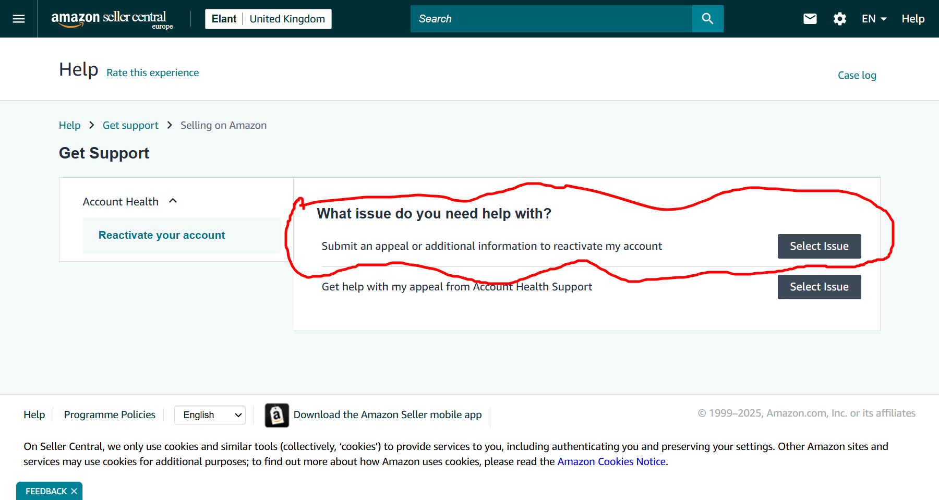Click Download the Amazon Seller mobile app
Viewport: 939px width, 500px height.
click(388, 414)
